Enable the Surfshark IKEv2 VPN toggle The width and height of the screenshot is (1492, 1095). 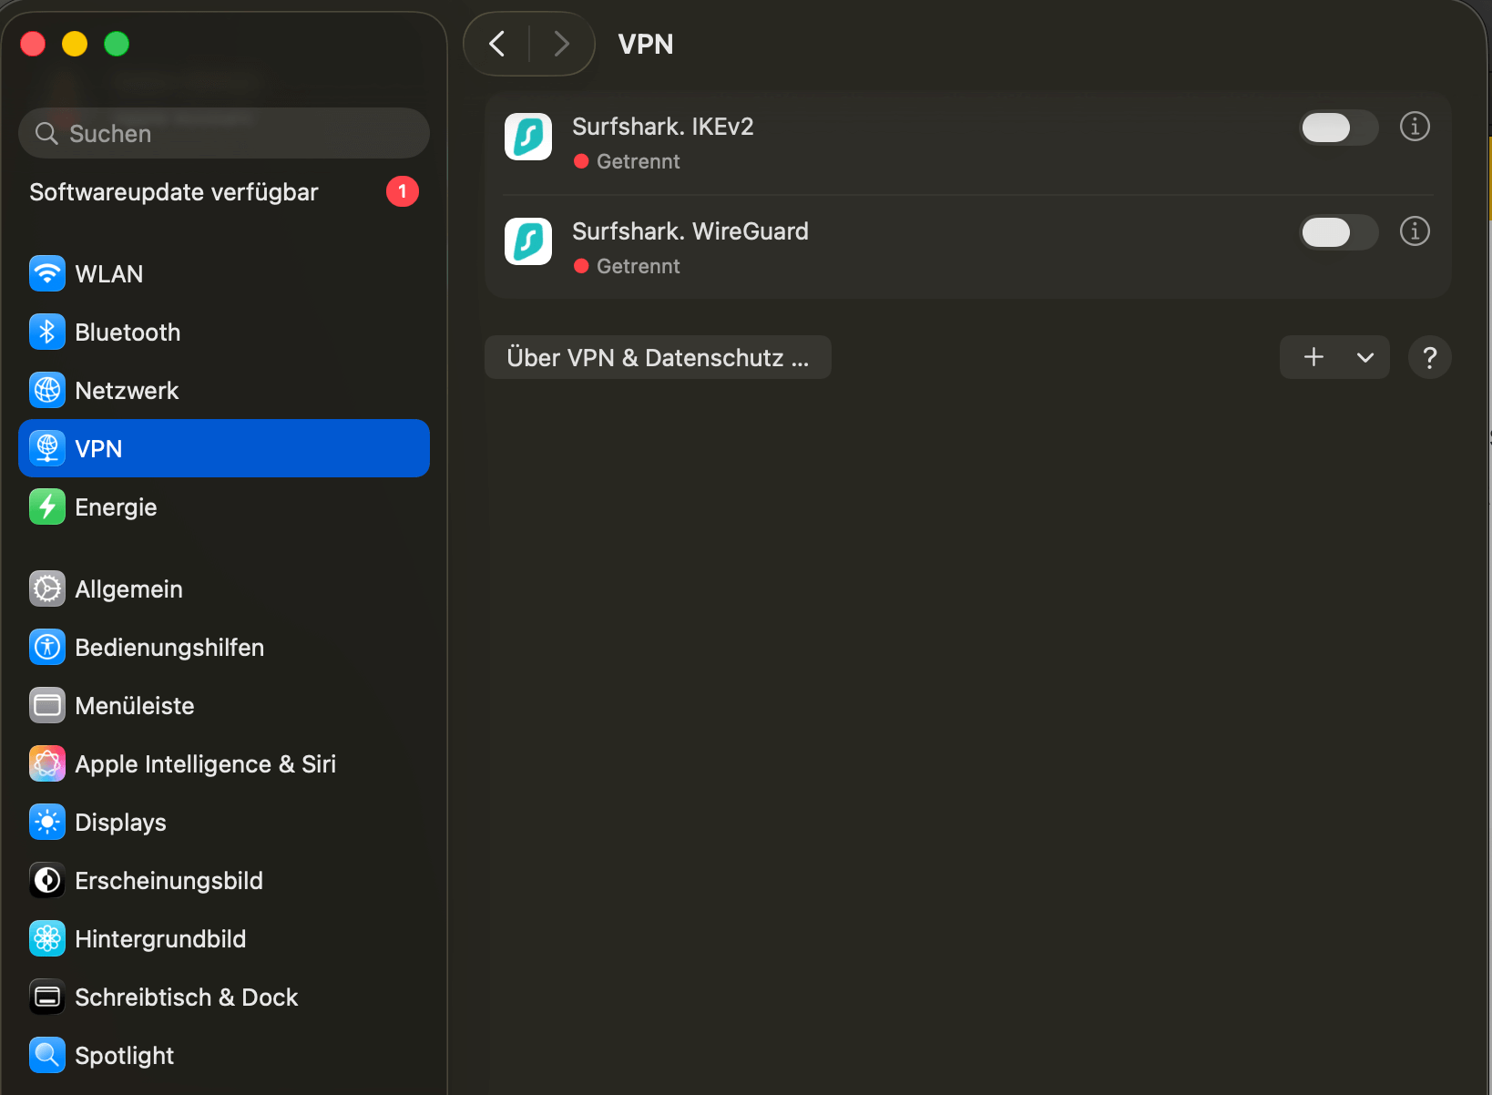coord(1337,128)
